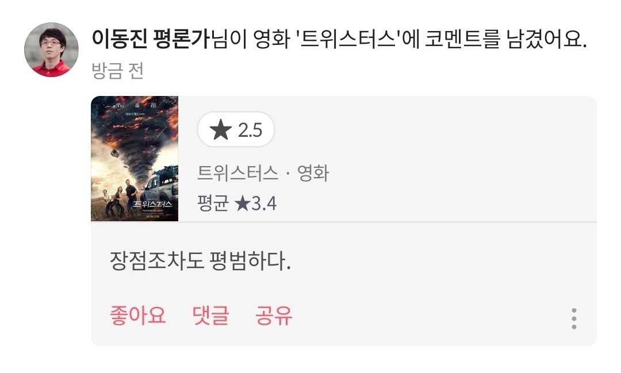
Task: Open 댓글 to view replies
Action: point(210,316)
